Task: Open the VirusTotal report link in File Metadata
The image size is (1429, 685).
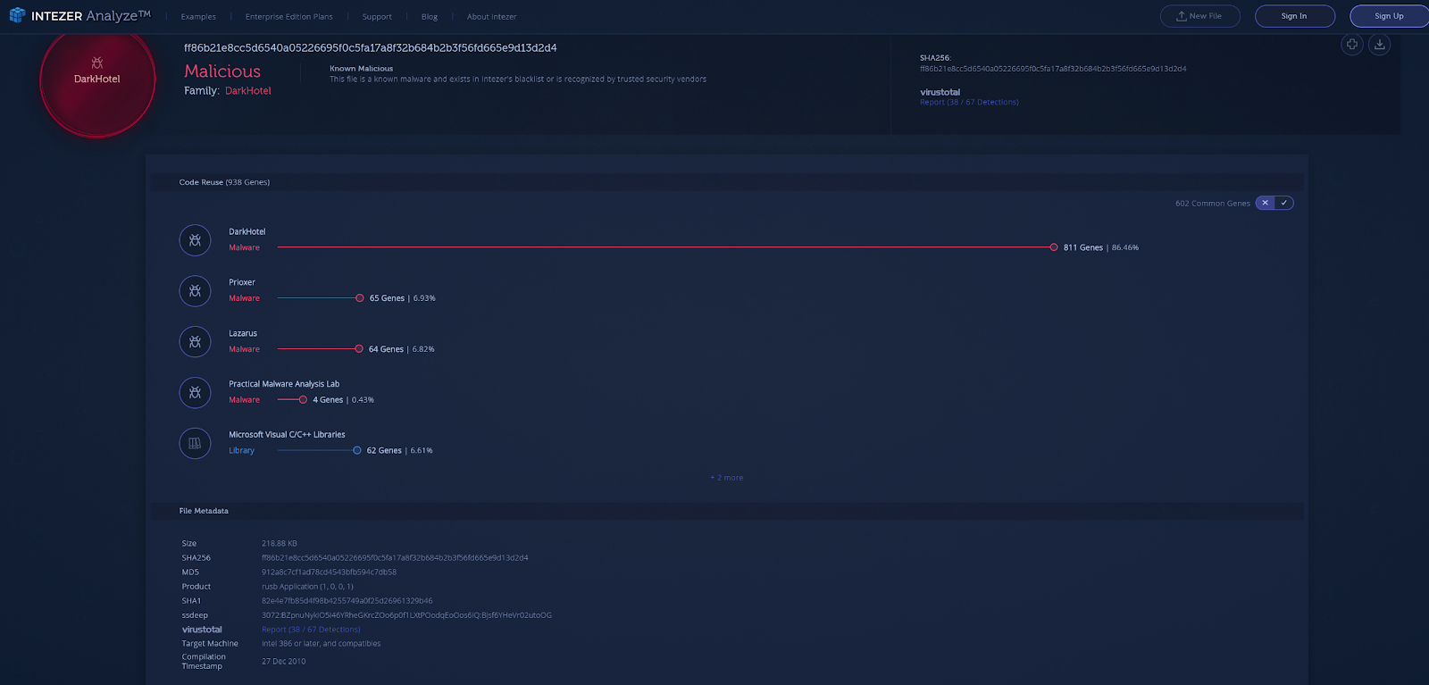Action: click(x=311, y=630)
